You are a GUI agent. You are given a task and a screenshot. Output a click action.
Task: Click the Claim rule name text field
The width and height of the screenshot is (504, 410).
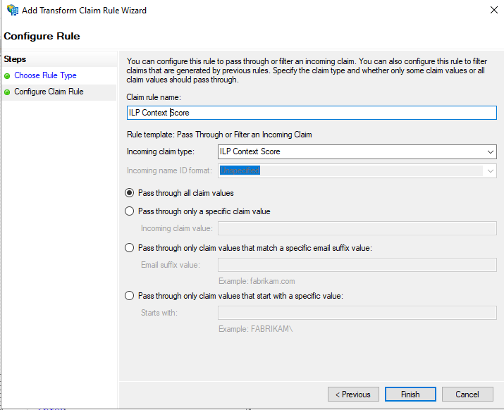click(x=311, y=113)
